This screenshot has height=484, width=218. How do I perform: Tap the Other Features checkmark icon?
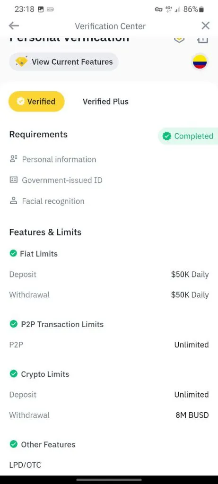[13, 444]
